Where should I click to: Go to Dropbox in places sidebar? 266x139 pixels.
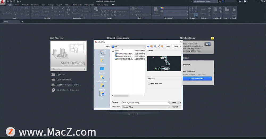(x=102, y=86)
